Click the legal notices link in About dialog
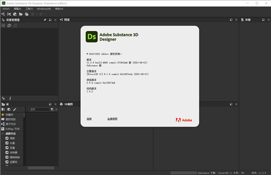The image size is (271, 175). coord(112,119)
